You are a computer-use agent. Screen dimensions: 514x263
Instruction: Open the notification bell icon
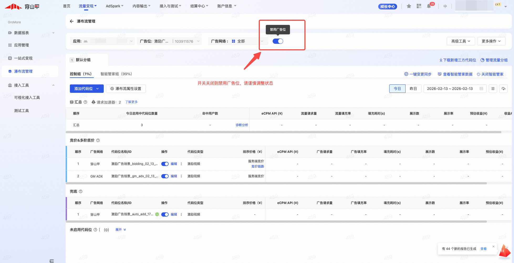tap(429, 6)
